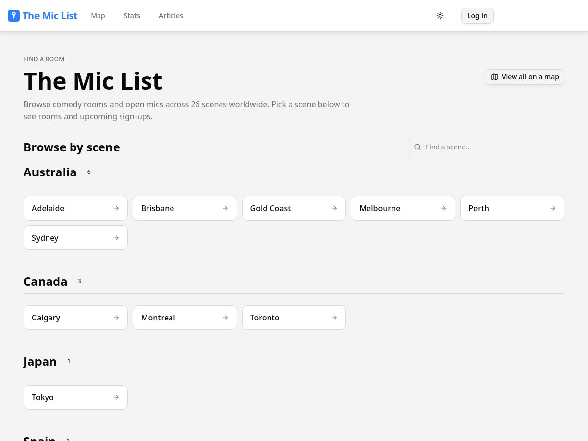This screenshot has height=441, width=588.
Task: Click the arrow icon on Montreal card
Action: (x=225, y=318)
